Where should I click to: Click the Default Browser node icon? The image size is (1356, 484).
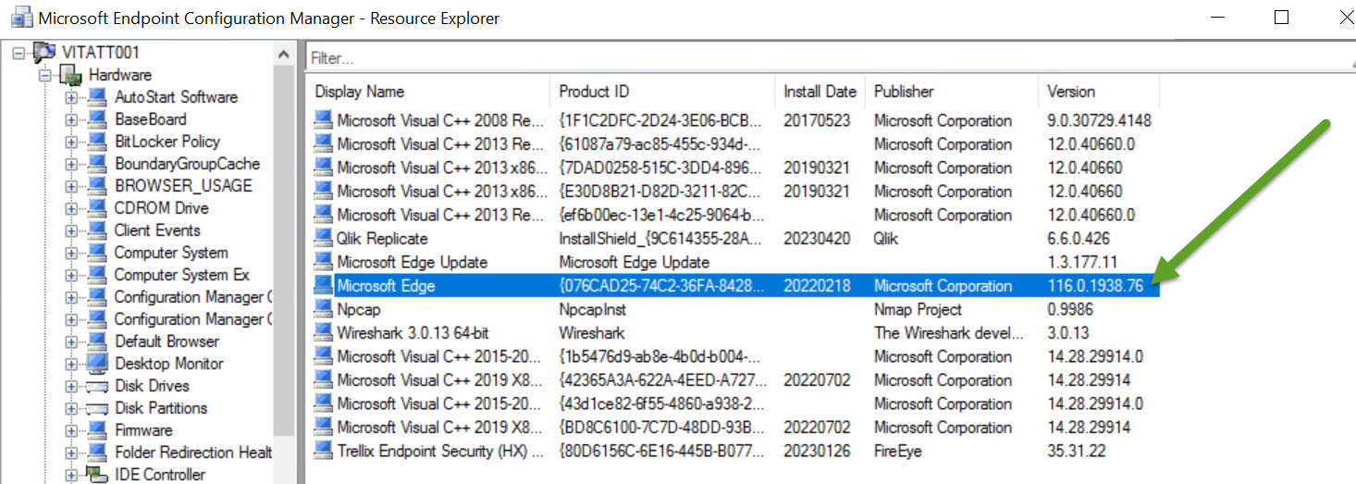coord(98,341)
